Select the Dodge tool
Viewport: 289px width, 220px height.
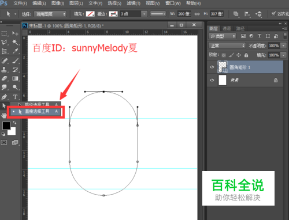(x=15, y=88)
